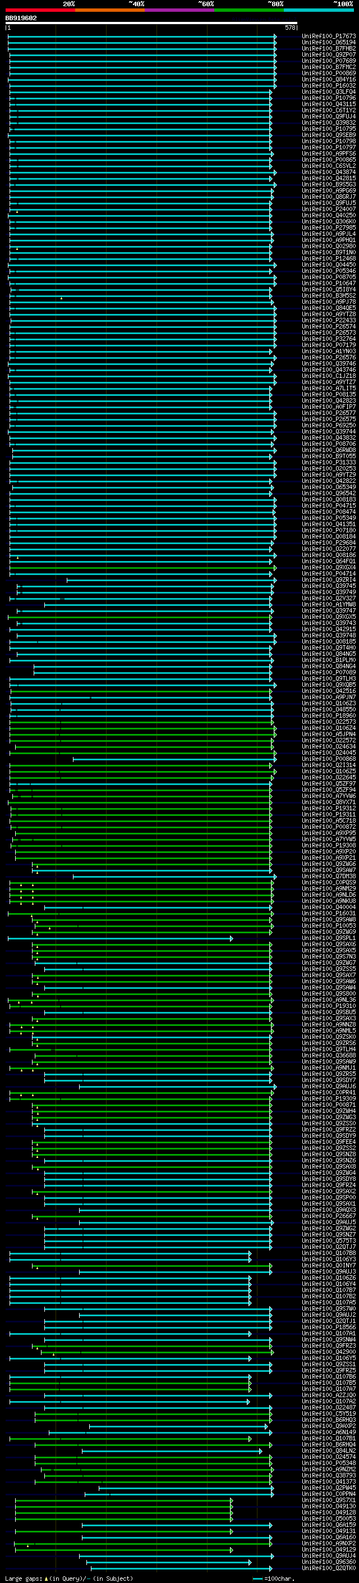Click the green ~80% identity legend segment
Image resolution: width=359 pixels, height=1583 pixels.
(249, 10)
